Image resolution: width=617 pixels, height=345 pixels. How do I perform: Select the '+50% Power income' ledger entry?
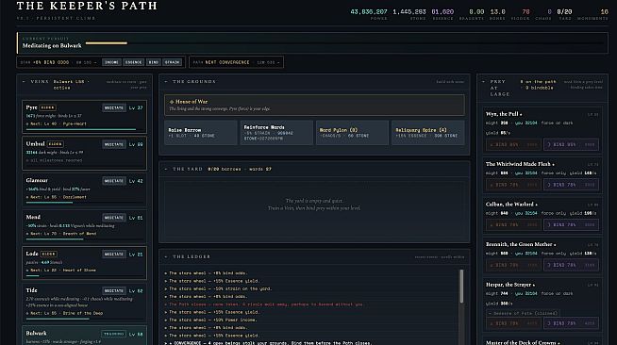click(211, 320)
